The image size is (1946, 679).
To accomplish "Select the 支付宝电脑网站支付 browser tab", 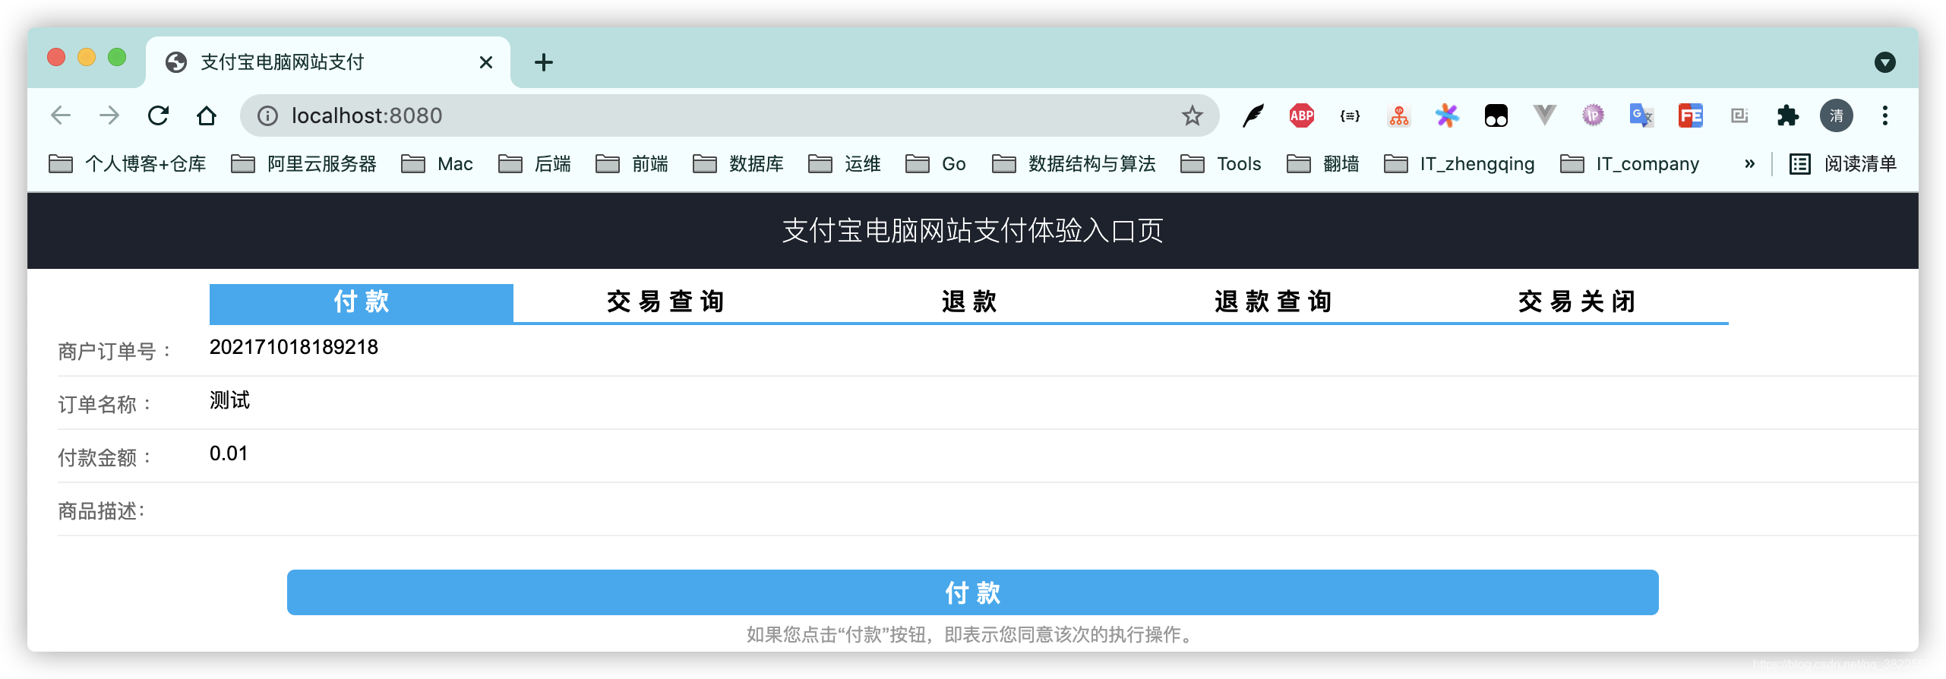I will 328,62.
